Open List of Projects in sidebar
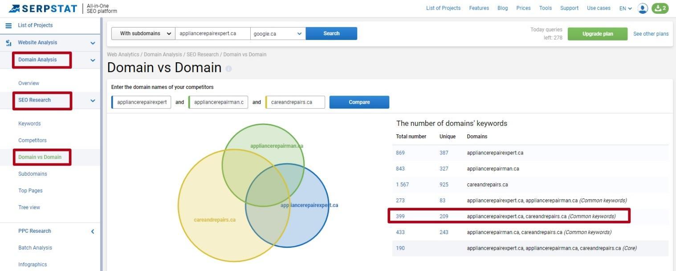 point(35,25)
